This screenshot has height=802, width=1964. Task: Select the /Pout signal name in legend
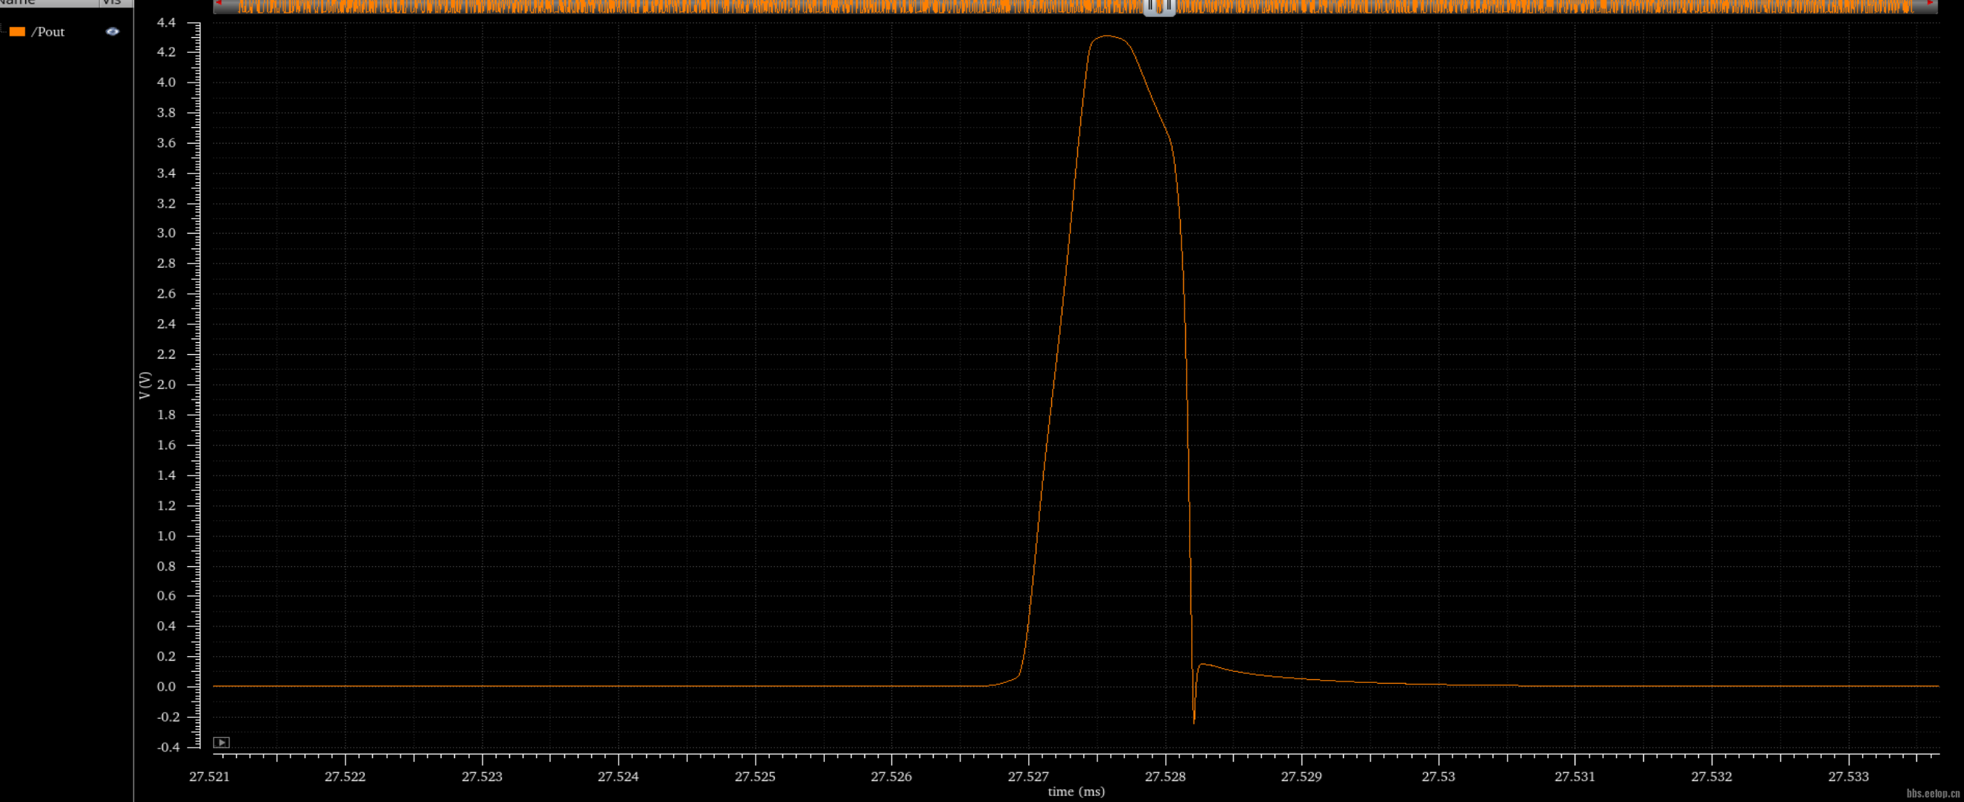pos(48,31)
